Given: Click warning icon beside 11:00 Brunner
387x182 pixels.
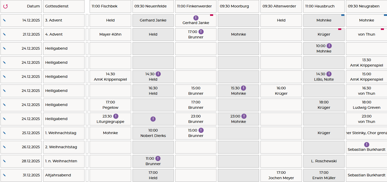Looking at the screenshot, I should (x=158, y=158).
